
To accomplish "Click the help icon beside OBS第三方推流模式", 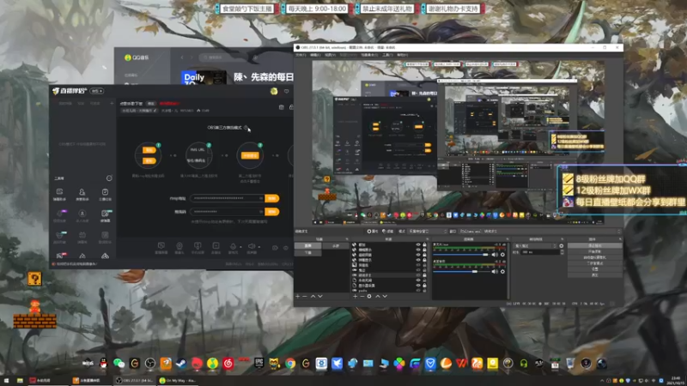I will pyautogui.click(x=246, y=127).
